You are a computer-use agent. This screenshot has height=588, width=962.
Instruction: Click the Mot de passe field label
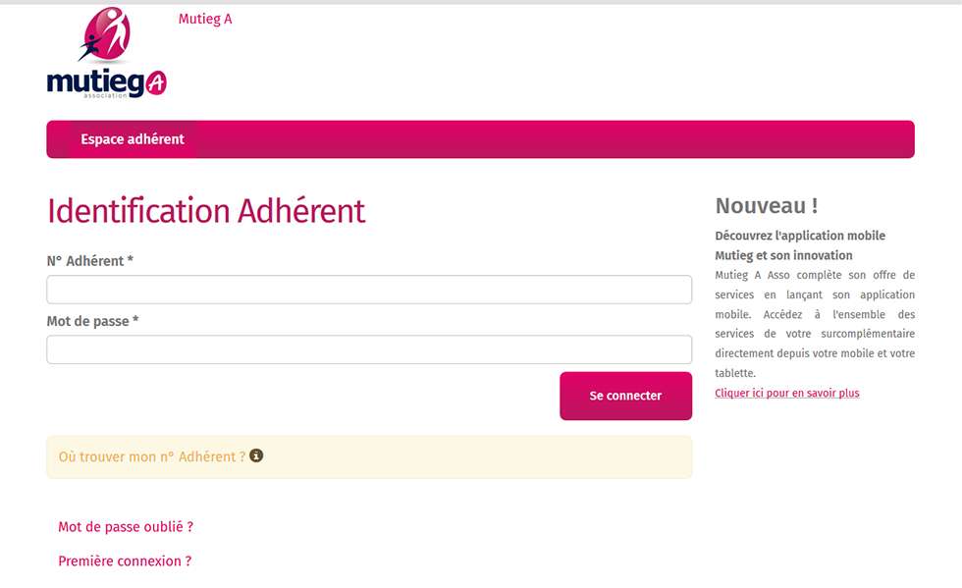coord(92,321)
